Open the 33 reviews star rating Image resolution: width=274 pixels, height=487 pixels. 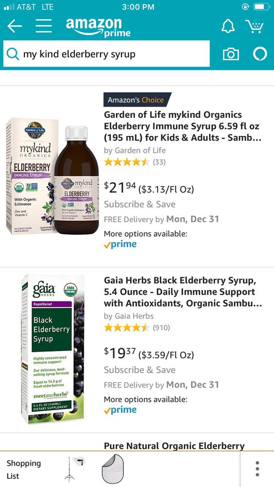coord(135,162)
